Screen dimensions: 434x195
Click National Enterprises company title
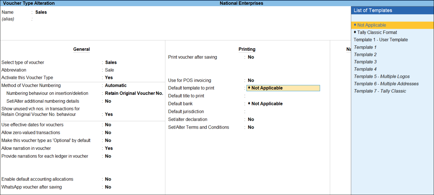[x=241, y=3]
